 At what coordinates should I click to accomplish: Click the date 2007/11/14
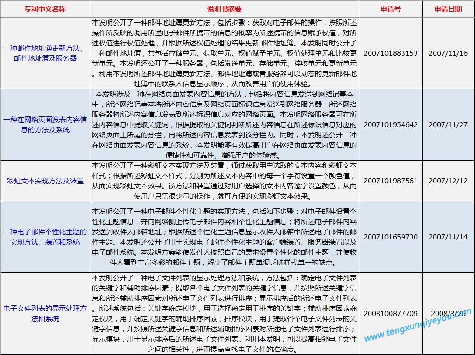[448, 237]
